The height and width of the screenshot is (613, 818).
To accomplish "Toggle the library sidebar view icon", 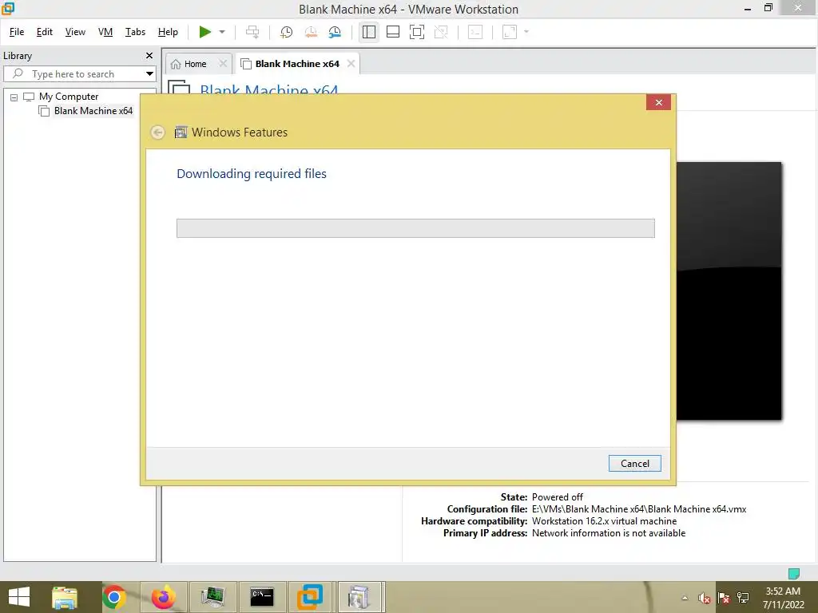I will 369,32.
